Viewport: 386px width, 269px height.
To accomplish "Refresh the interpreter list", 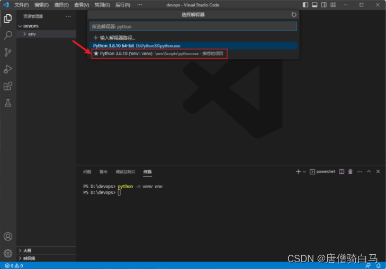I will click(294, 14).
